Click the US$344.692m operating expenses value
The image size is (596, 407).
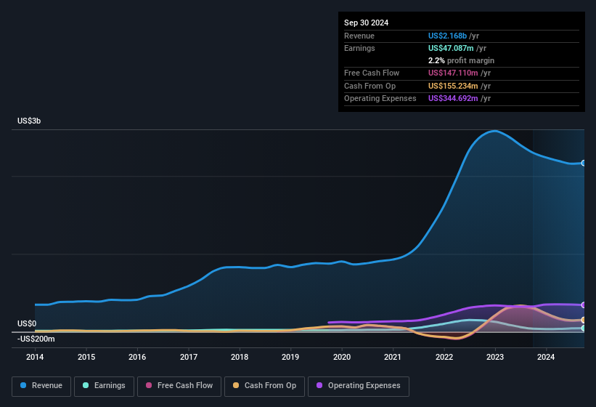[x=453, y=99]
